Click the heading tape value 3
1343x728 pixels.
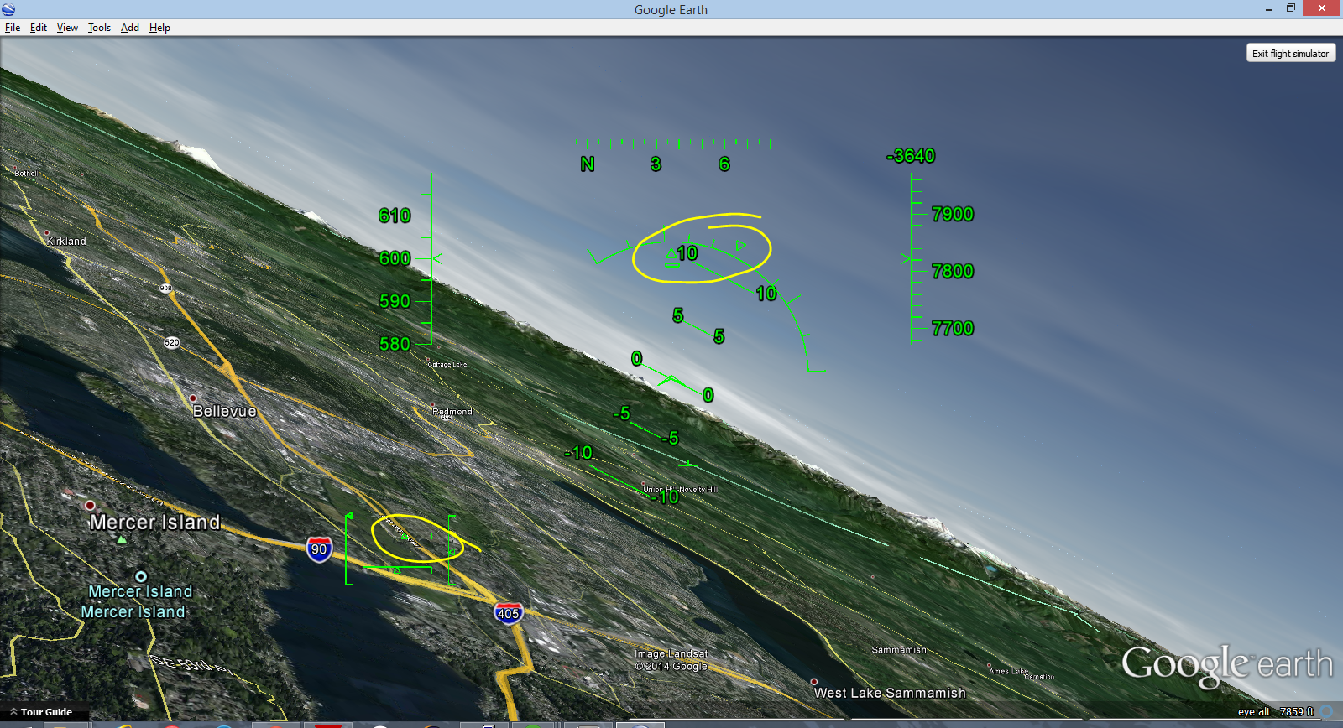tap(656, 164)
